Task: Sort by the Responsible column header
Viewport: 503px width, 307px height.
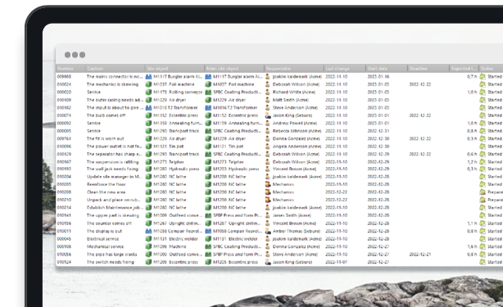Action: [x=294, y=68]
